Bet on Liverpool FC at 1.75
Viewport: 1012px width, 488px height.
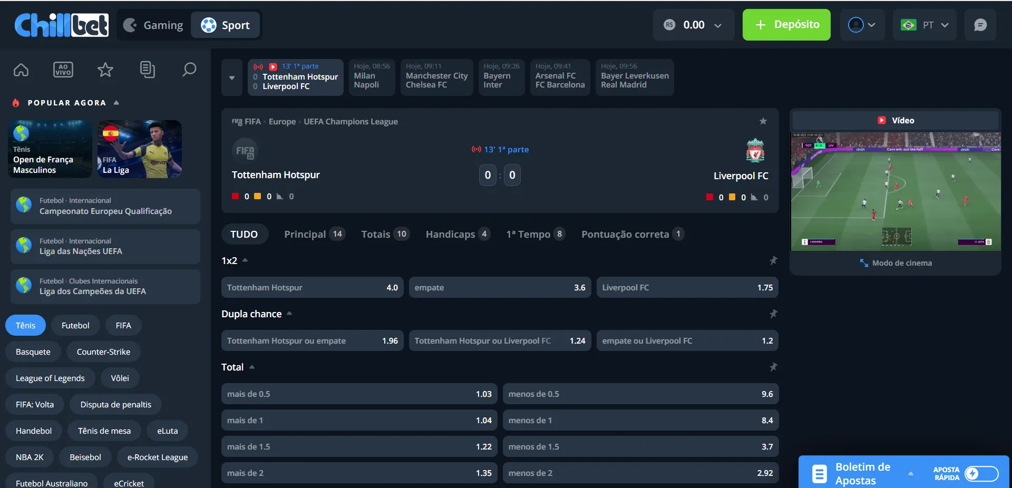[x=687, y=287]
